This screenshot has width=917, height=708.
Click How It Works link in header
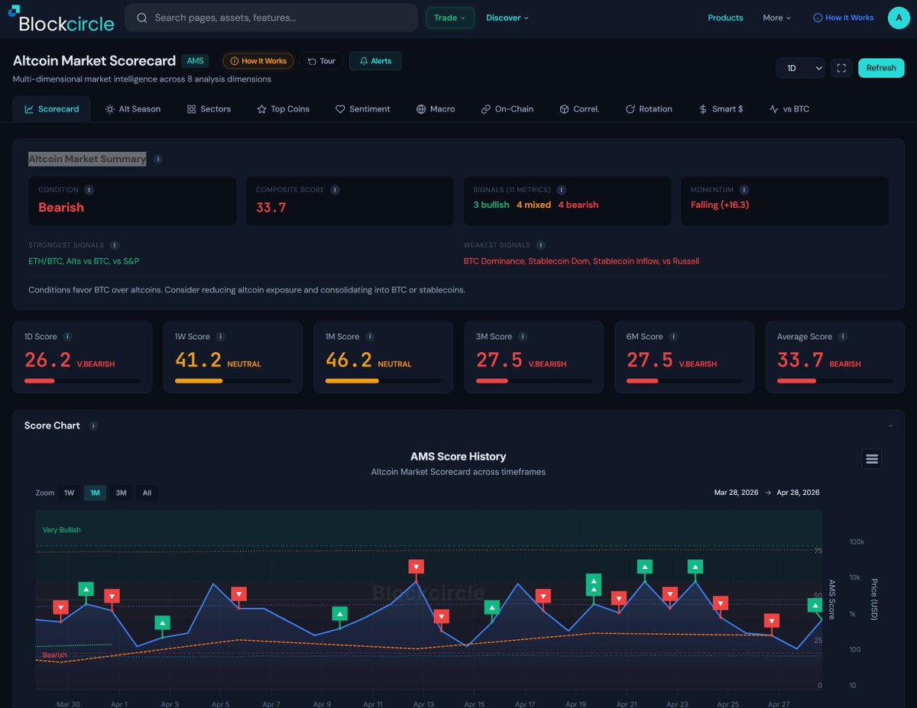(844, 18)
